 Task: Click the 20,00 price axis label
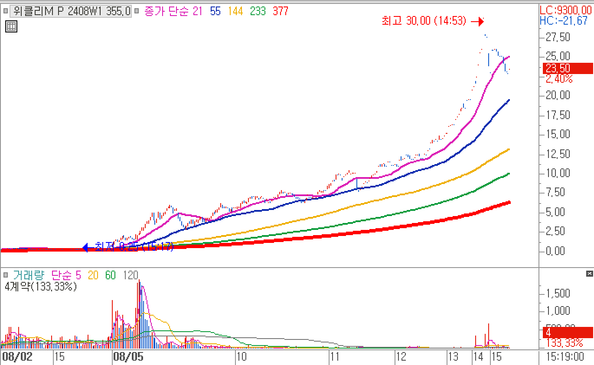coord(558,95)
